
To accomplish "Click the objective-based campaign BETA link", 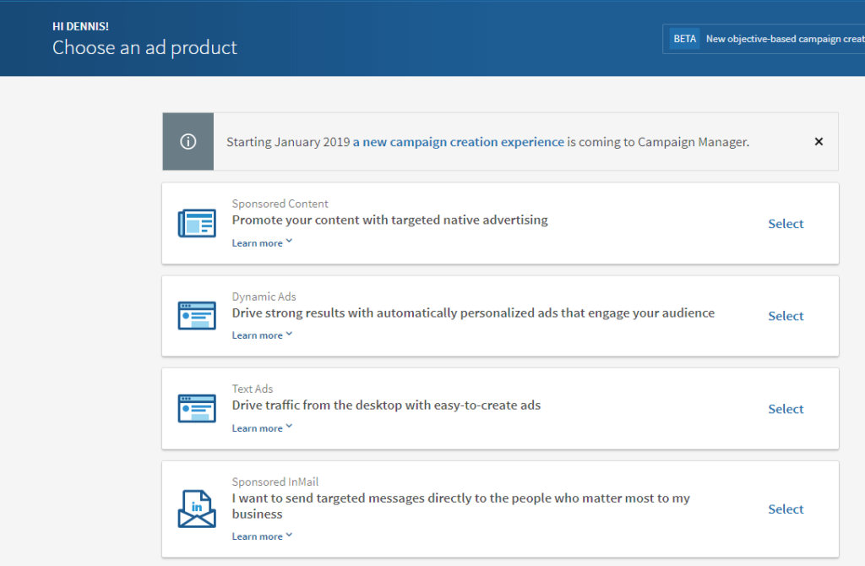I will pyautogui.click(x=784, y=38).
